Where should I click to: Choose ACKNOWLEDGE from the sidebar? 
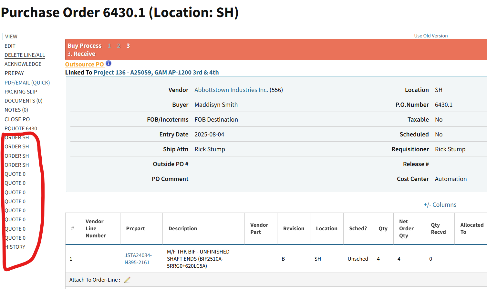coord(23,64)
